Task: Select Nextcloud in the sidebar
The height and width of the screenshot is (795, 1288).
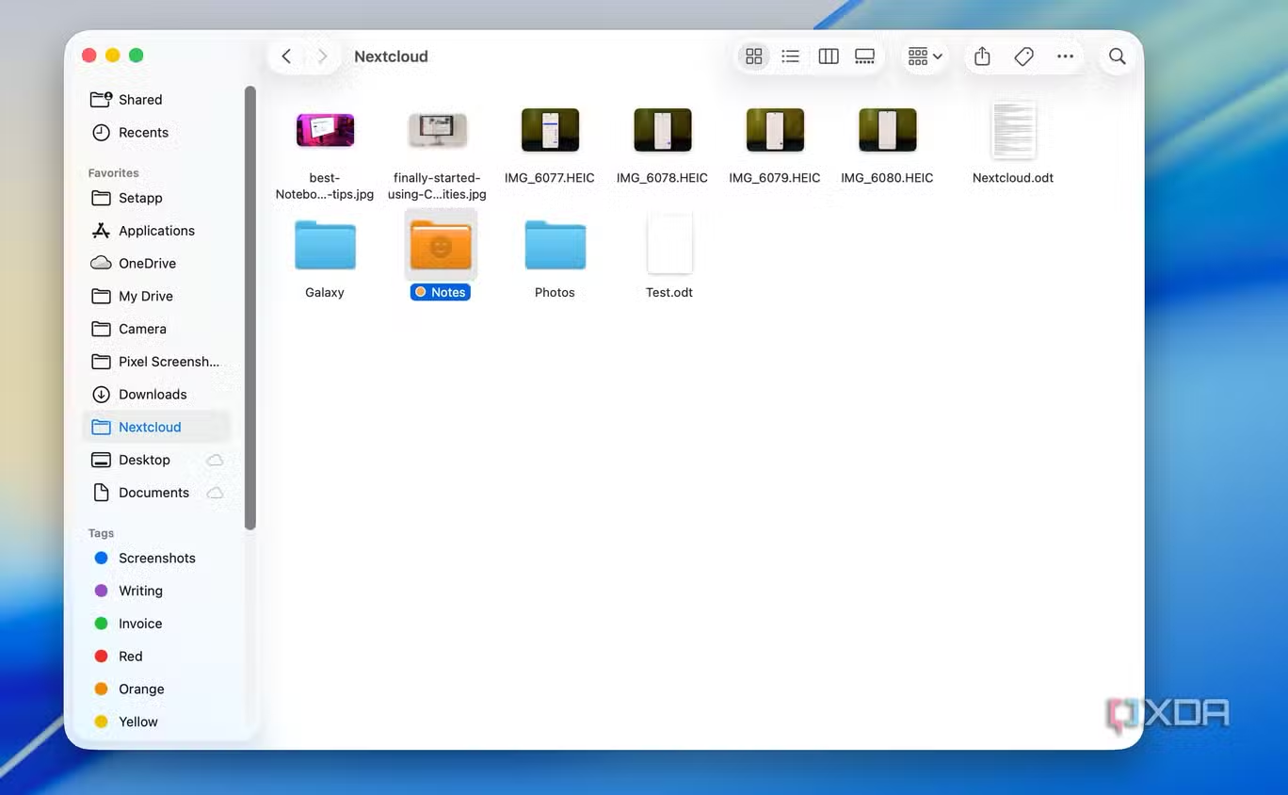Action: click(x=156, y=428)
